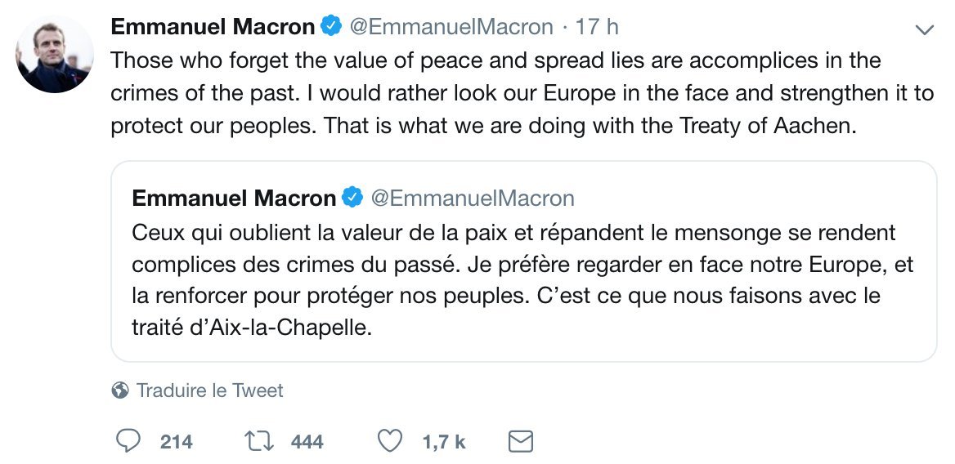955x464 pixels.
Task: Click the @EmmanuelMacron handle in the main tweet header
Action: [451, 26]
